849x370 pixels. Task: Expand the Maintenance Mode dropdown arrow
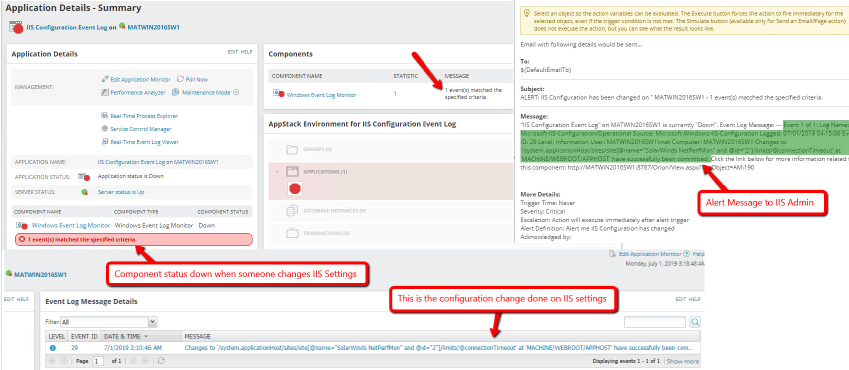(x=236, y=92)
